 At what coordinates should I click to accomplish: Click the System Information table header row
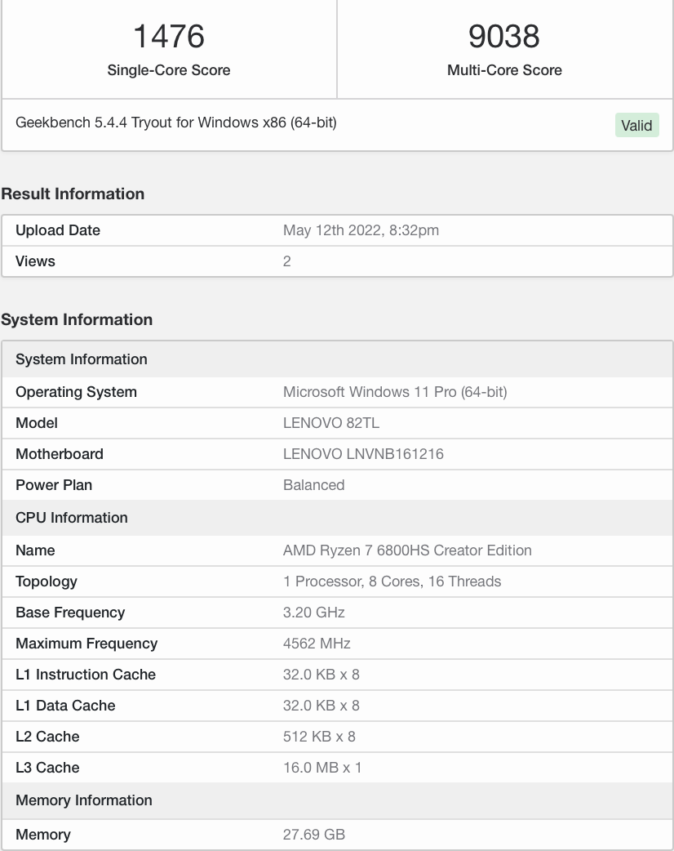(x=337, y=359)
